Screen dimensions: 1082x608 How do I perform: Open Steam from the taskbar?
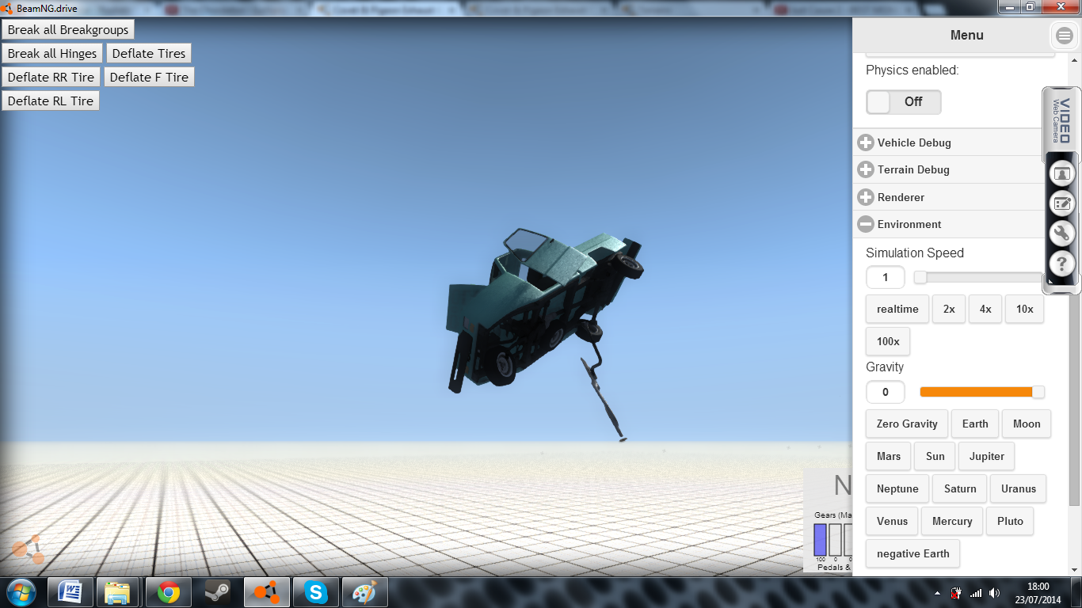217,592
